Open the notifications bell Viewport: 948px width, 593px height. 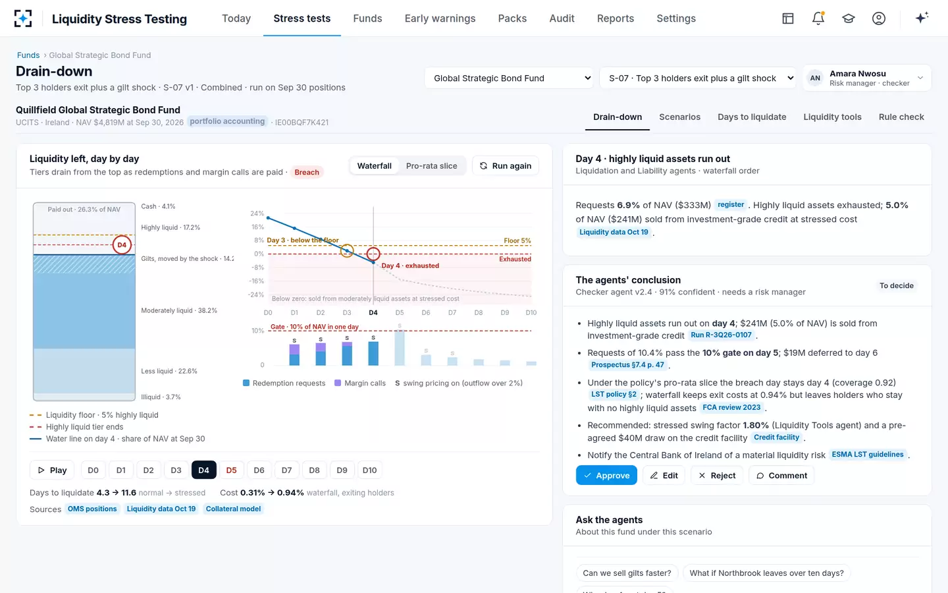pos(818,18)
